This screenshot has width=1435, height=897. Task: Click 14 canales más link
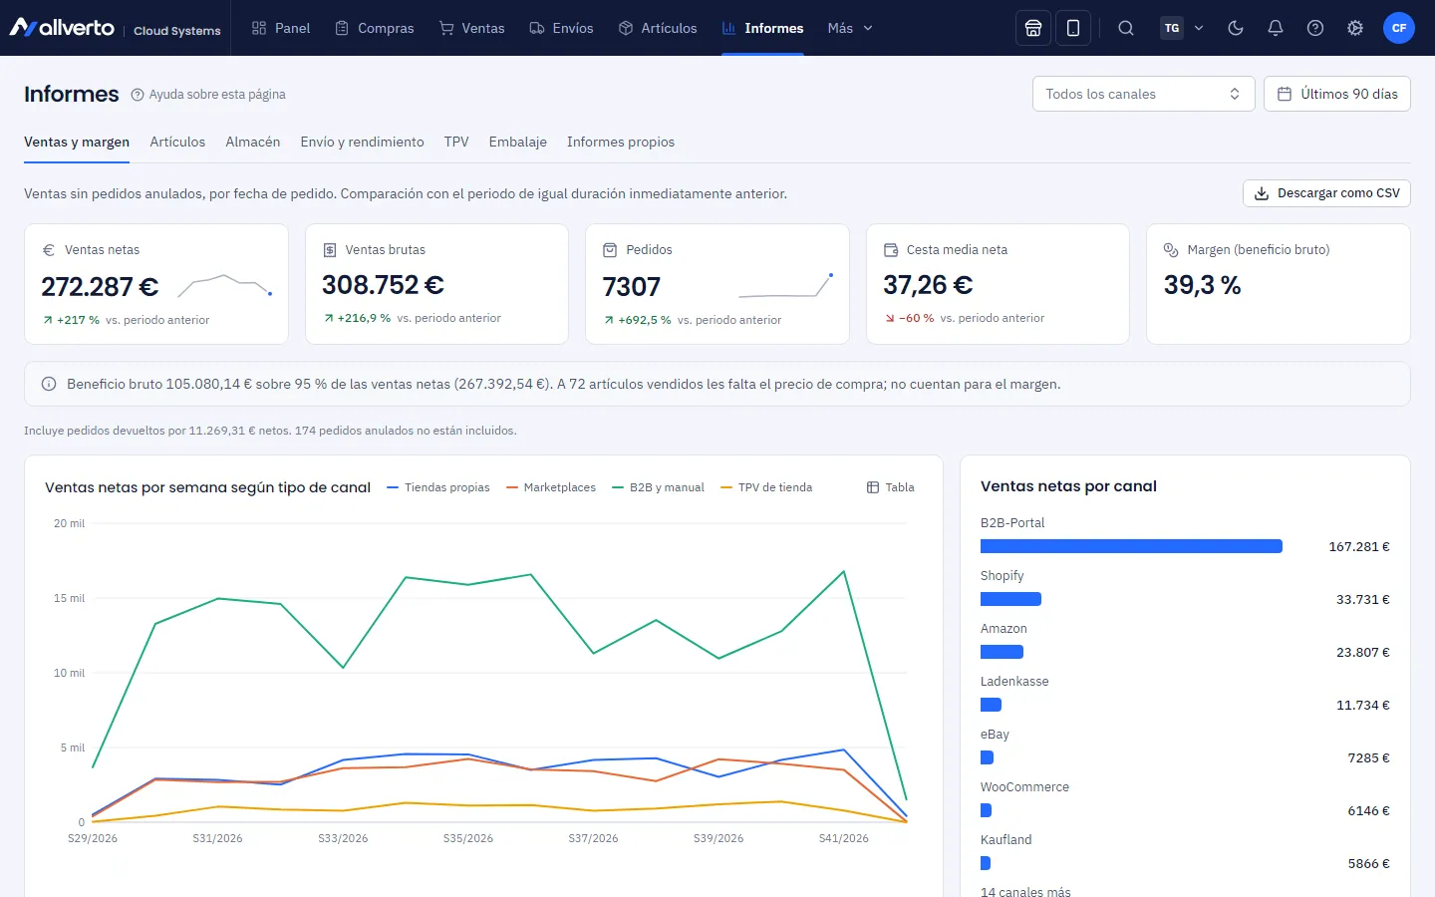(x=1025, y=891)
